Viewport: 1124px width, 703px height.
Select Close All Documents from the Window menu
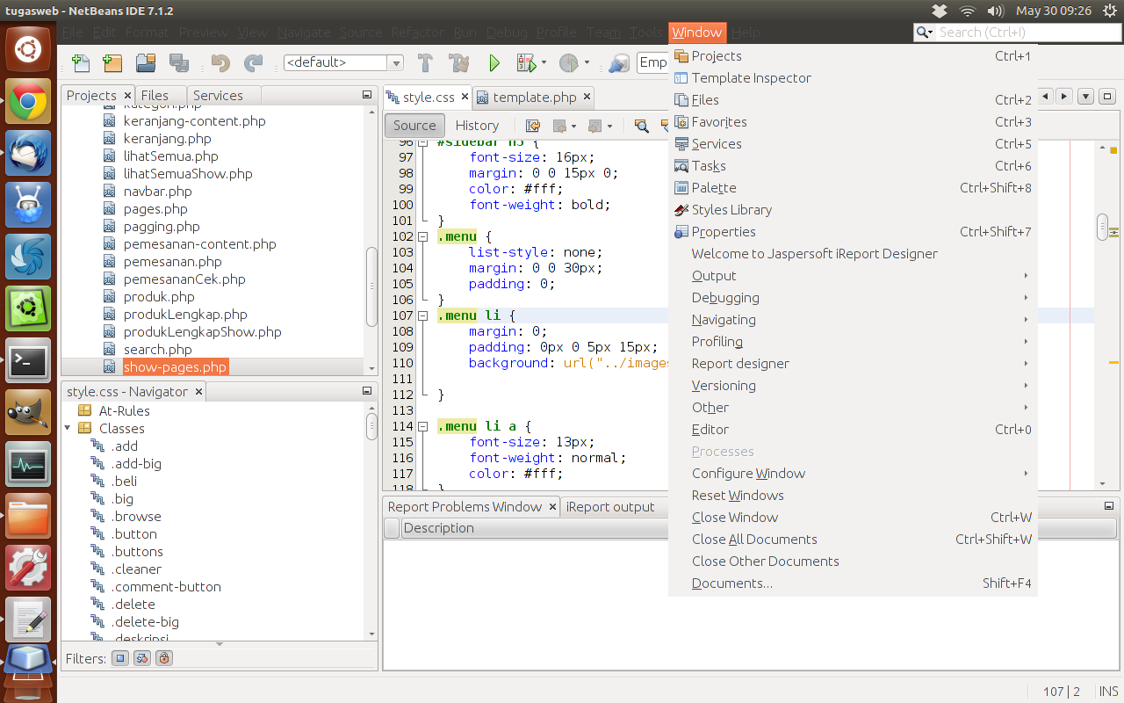pos(753,539)
